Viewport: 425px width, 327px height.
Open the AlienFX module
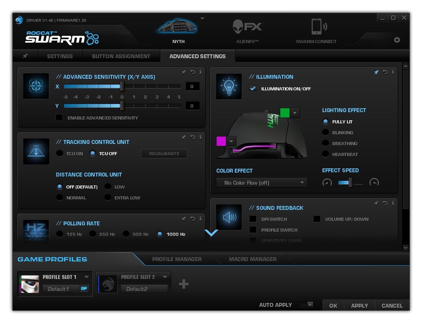247,26
